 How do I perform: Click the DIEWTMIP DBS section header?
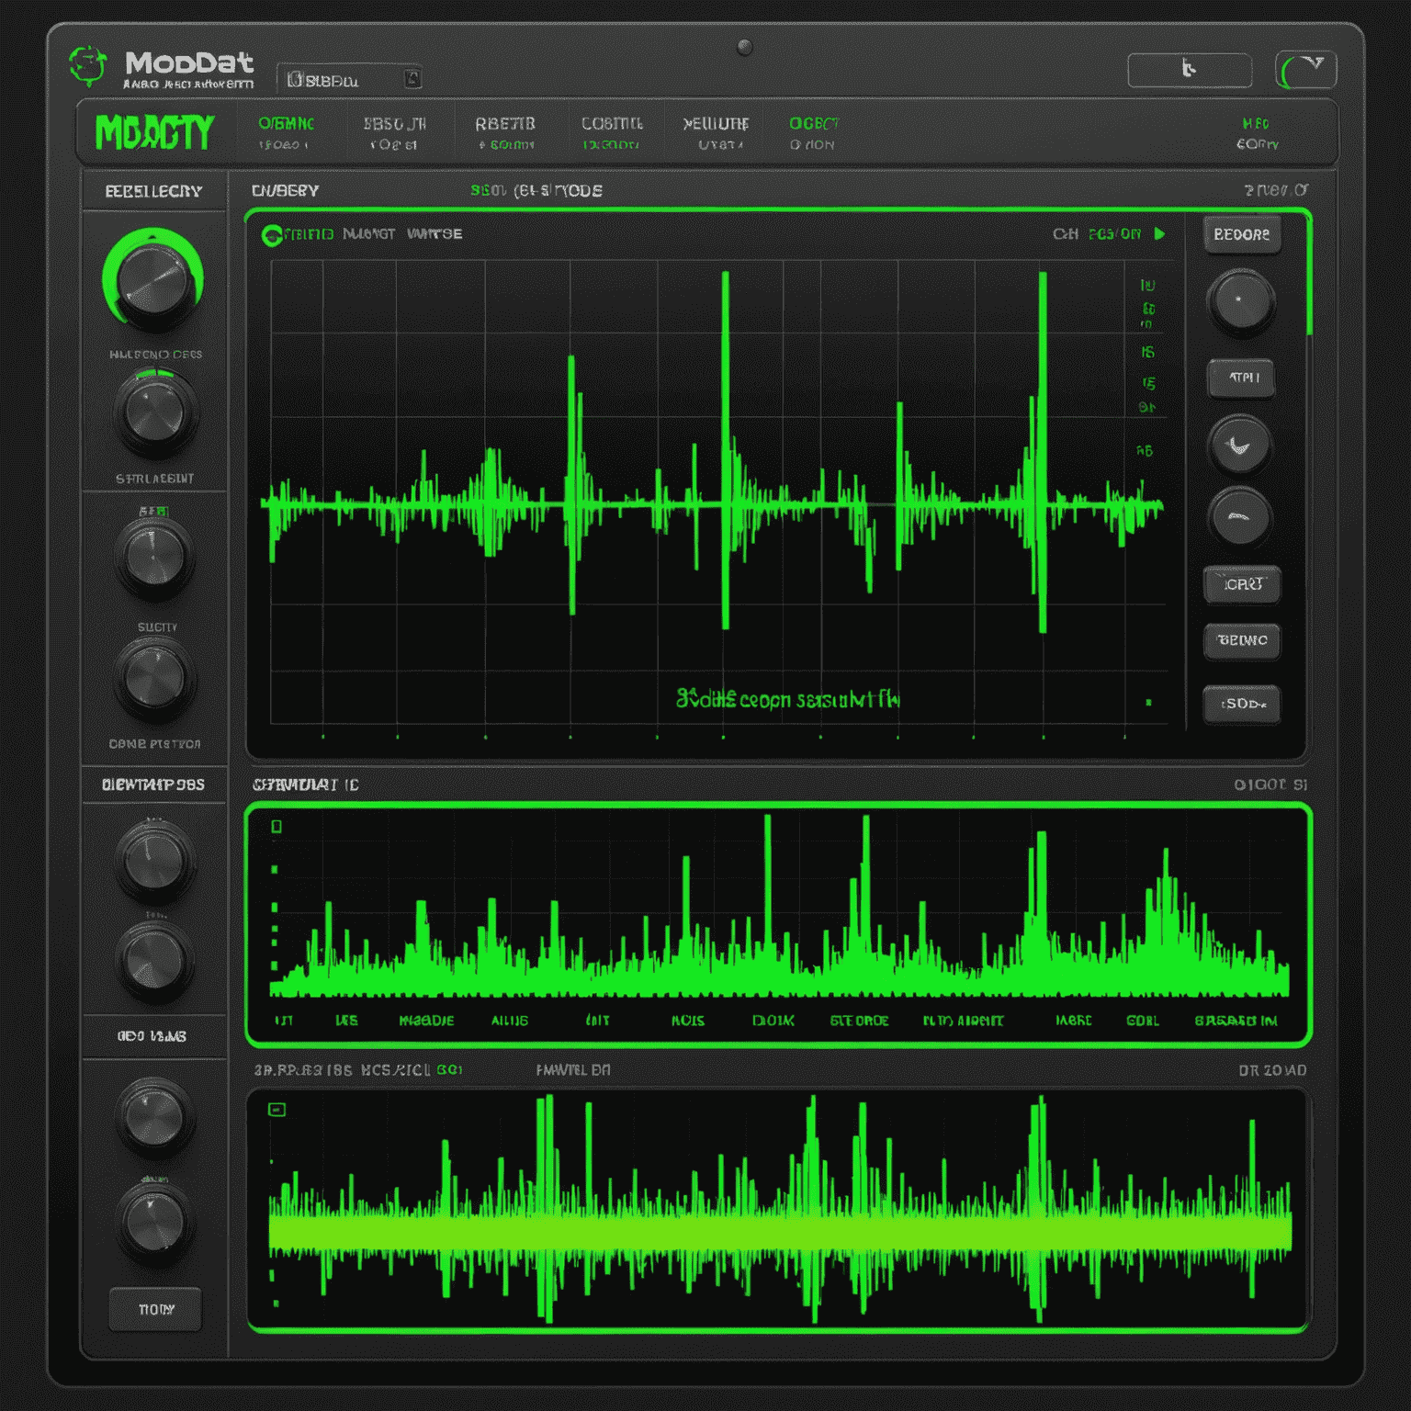click(x=154, y=785)
